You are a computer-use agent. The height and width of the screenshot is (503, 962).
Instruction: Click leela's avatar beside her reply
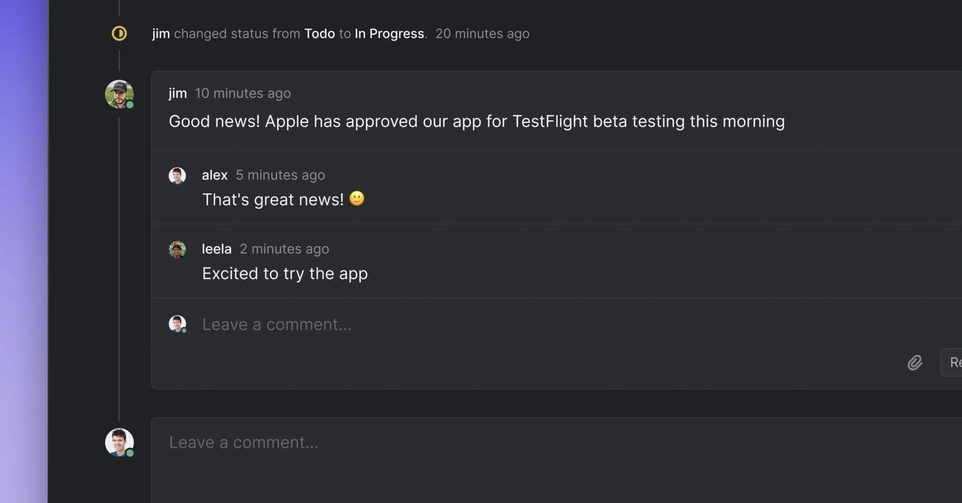177,249
